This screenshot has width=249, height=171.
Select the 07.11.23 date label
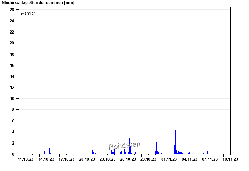(210, 159)
